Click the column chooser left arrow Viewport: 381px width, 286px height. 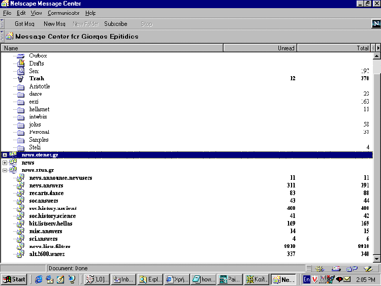pyautogui.click(x=373, y=48)
